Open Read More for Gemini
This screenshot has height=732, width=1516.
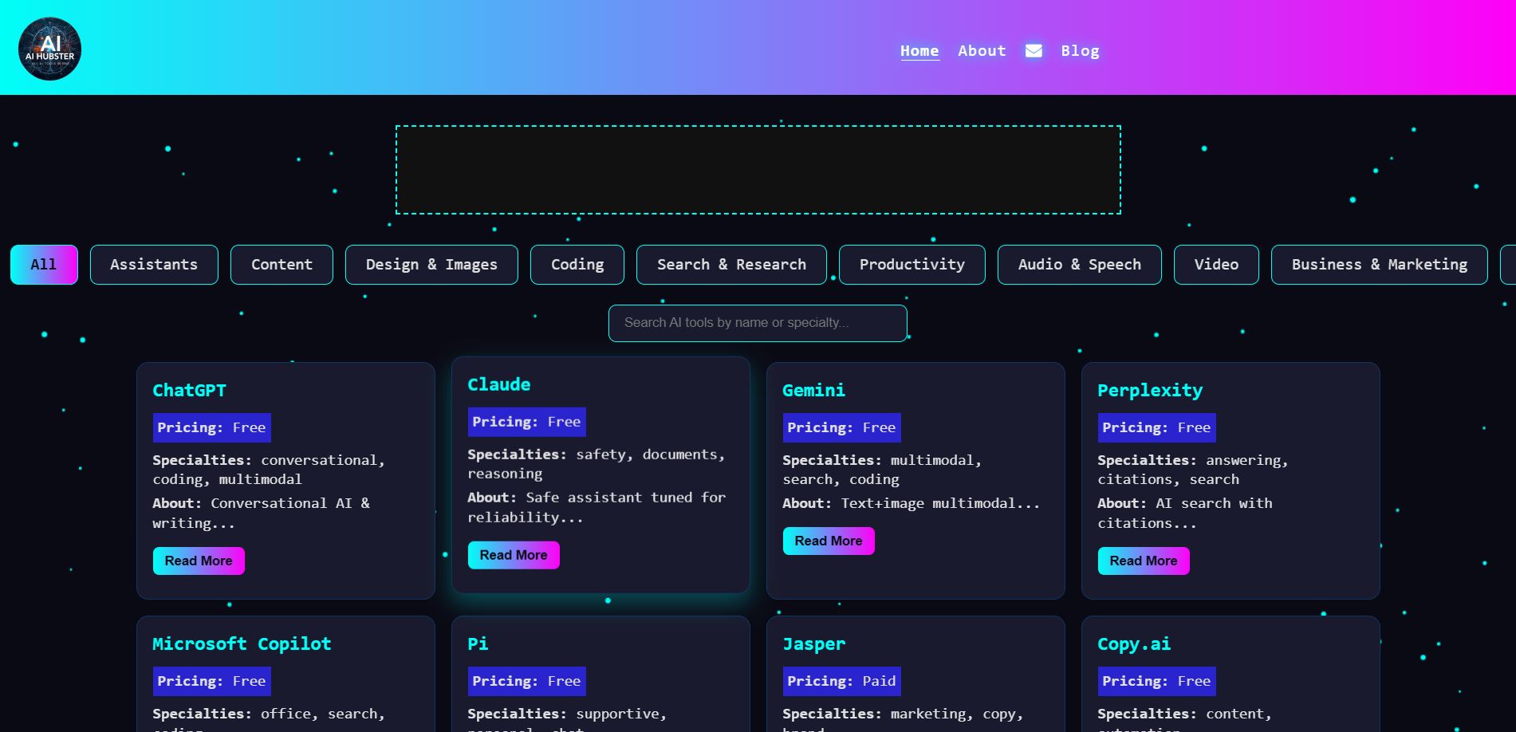click(x=829, y=541)
